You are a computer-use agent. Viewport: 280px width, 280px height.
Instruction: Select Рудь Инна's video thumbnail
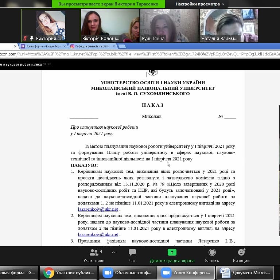coord(170,26)
